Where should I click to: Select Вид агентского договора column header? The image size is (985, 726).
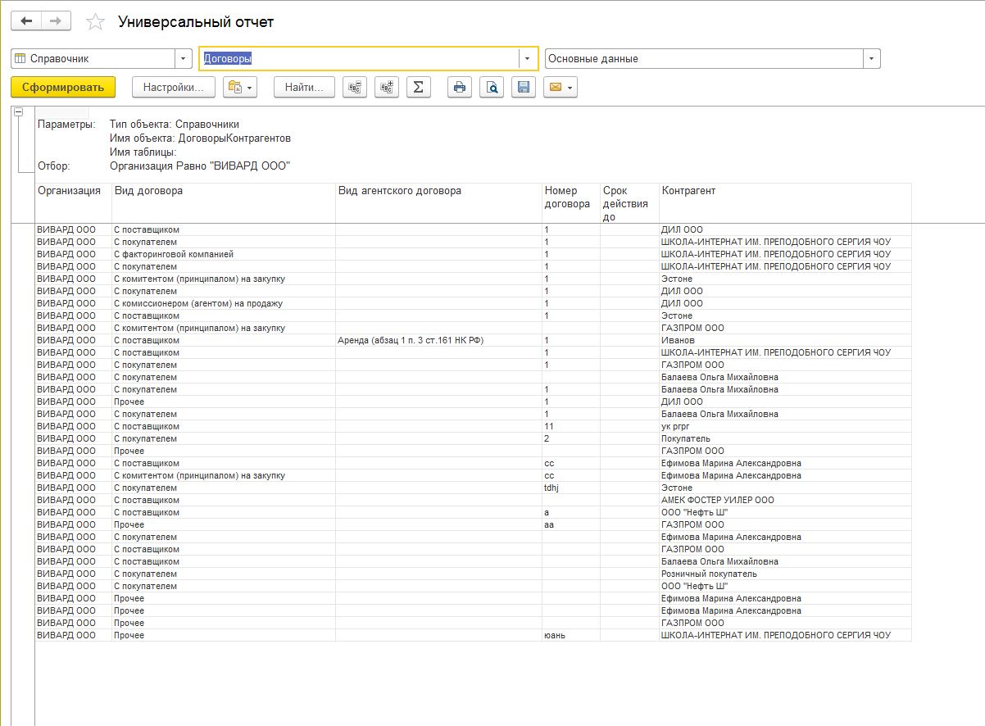click(438, 202)
